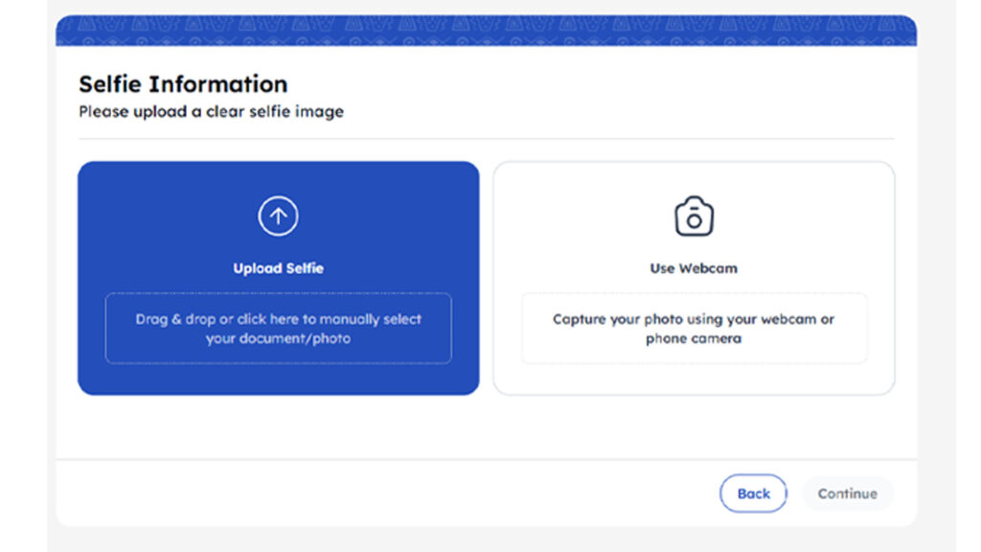The image size is (981, 552).
Task: Click the patterned blue header banner
Action: point(486,31)
